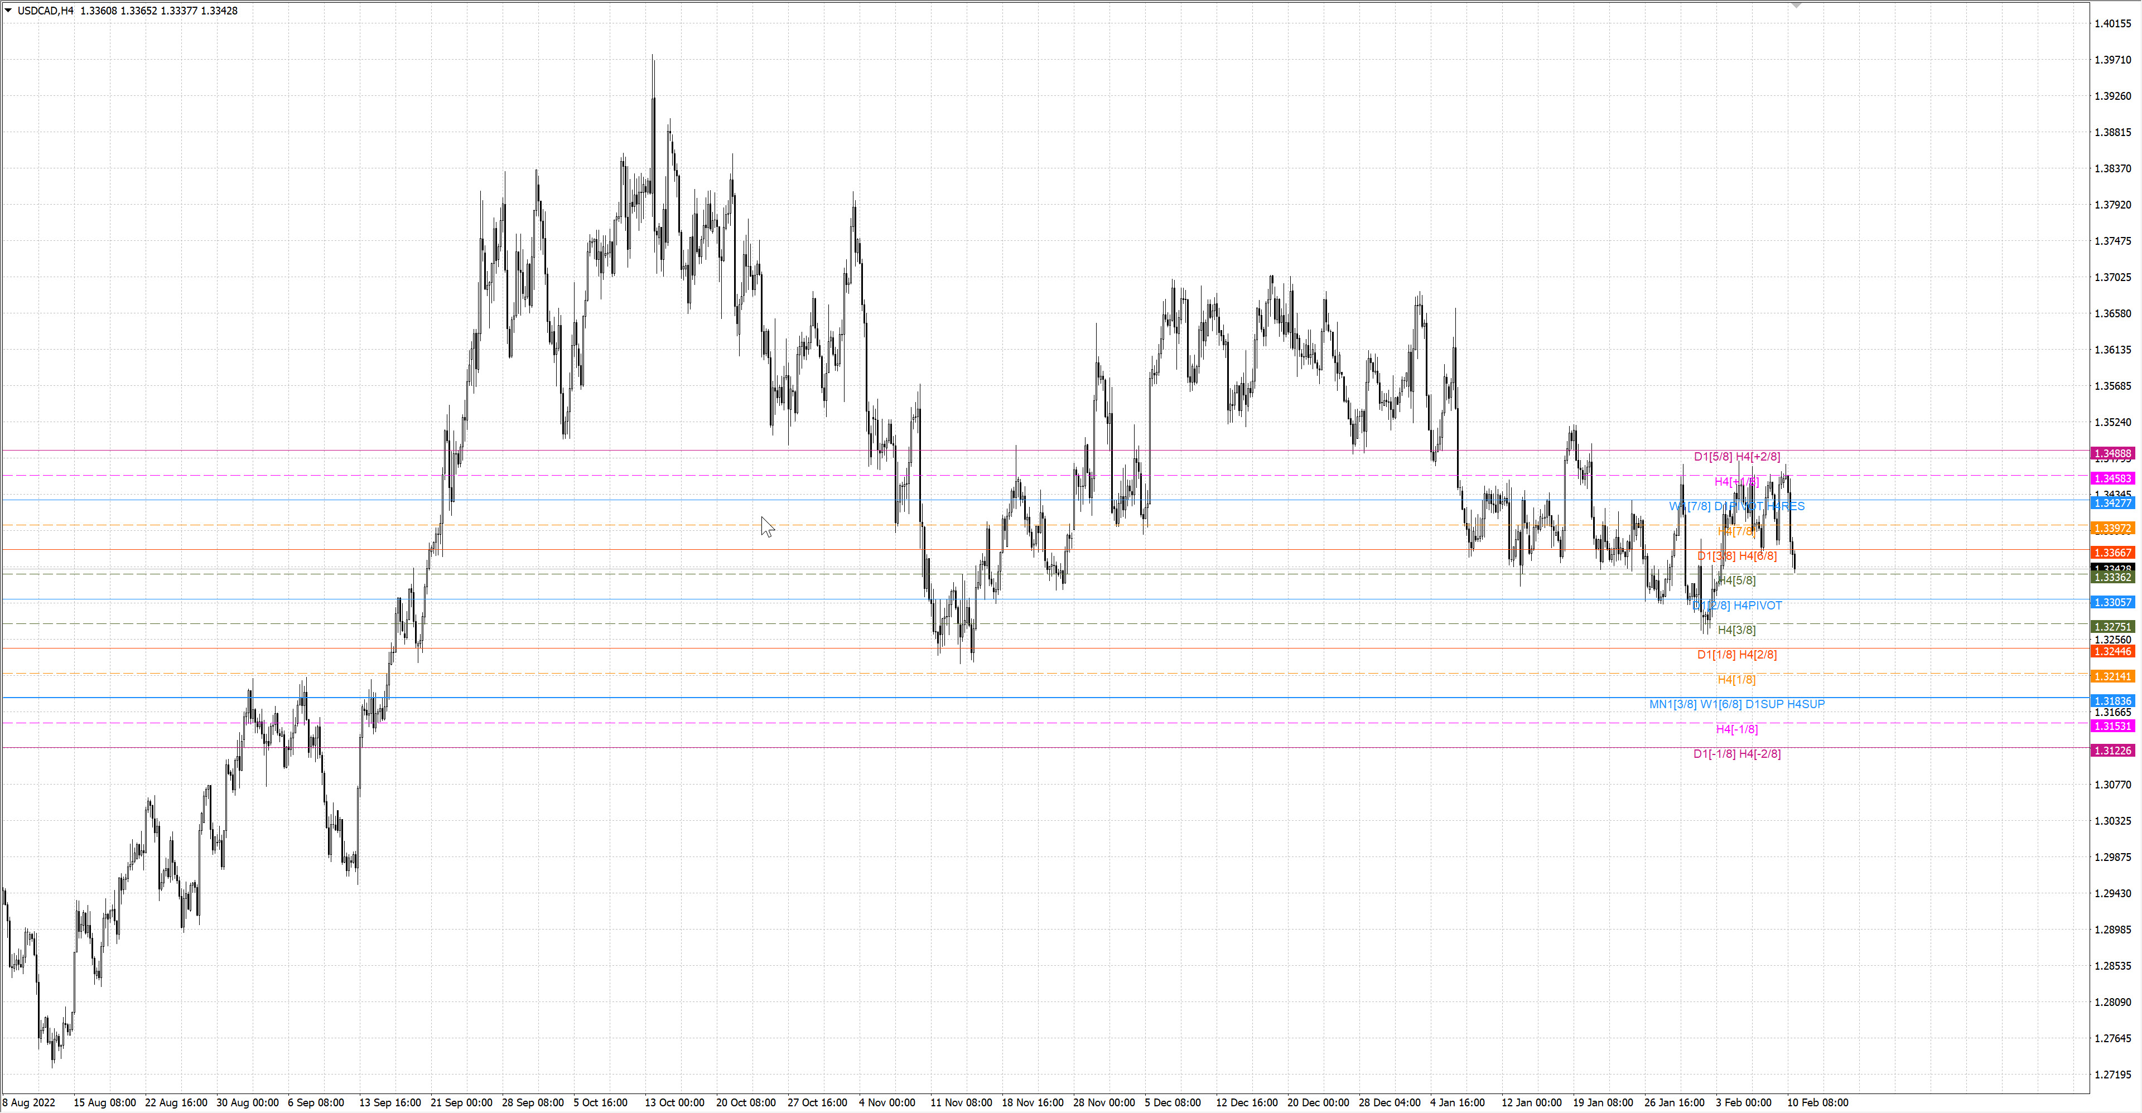Click the D1[5/8] H4[+2/8] line label
2142x1113 pixels.
(1736, 456)
